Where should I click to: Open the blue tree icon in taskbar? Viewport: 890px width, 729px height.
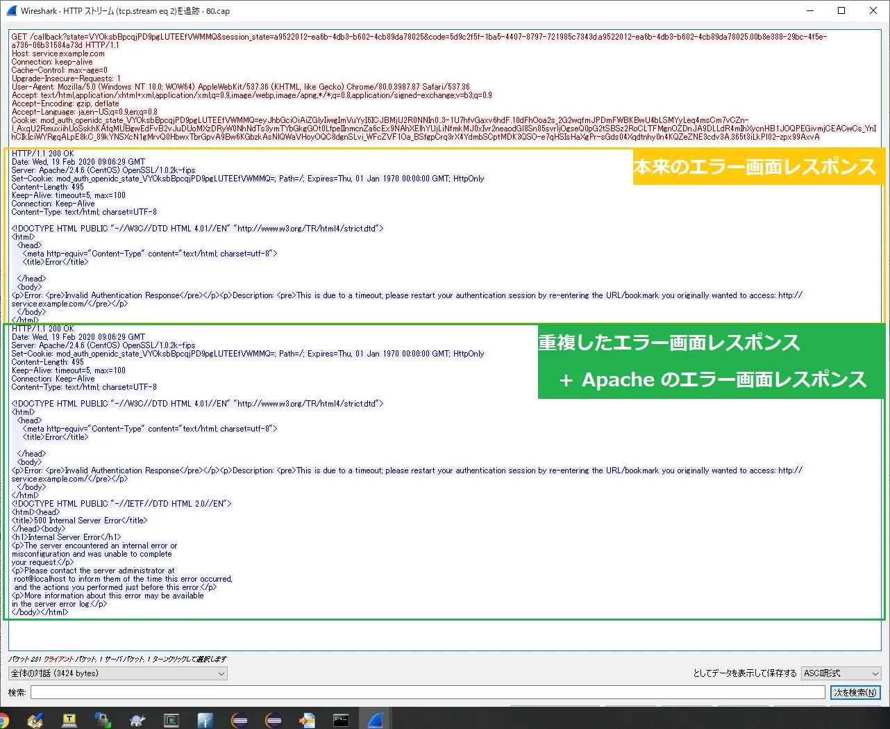205,720
